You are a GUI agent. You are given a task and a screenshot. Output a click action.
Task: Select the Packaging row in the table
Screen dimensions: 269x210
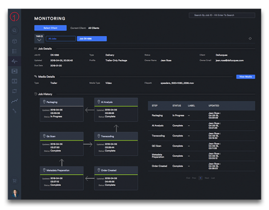pos(201,115)
